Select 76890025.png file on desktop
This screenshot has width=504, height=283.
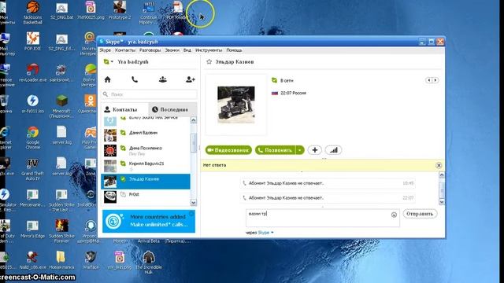(91, 11)
